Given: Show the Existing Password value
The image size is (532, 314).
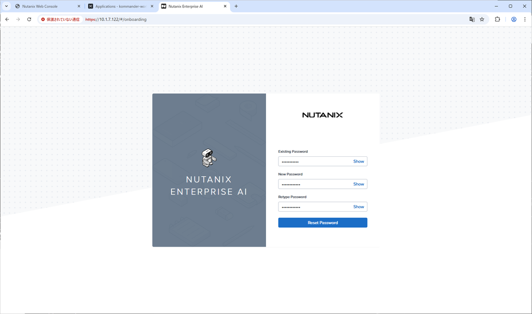Looking at the screenshot, I should tap(359, 162).
